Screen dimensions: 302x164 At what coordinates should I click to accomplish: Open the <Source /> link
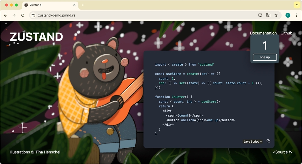click(x=282, y=152)
